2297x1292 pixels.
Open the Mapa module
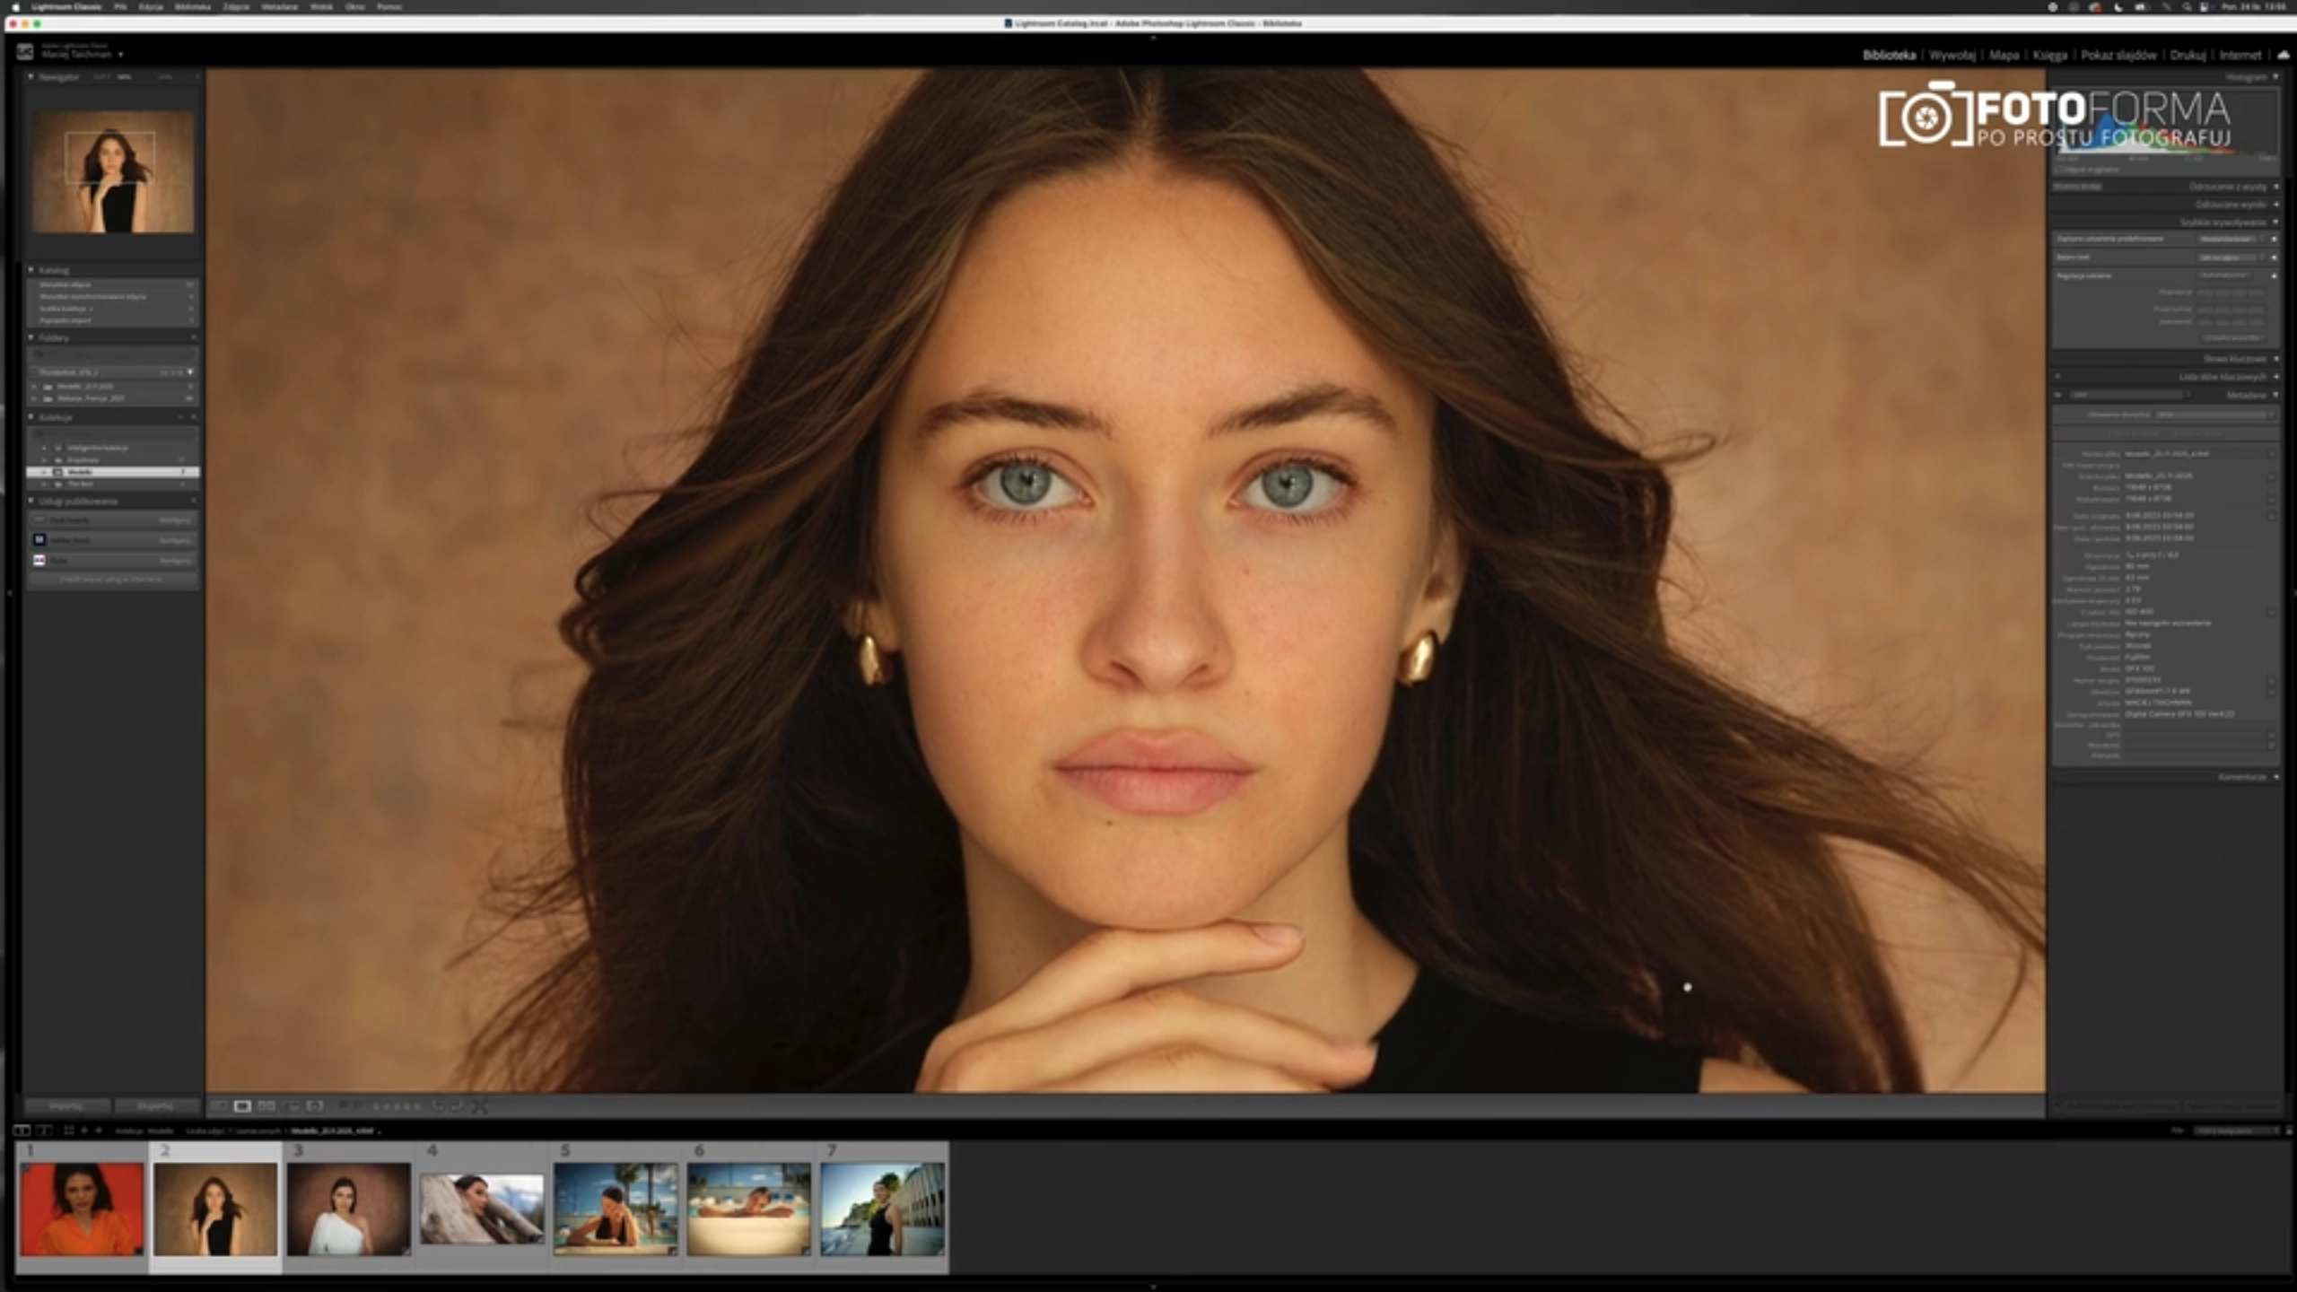2004,56
